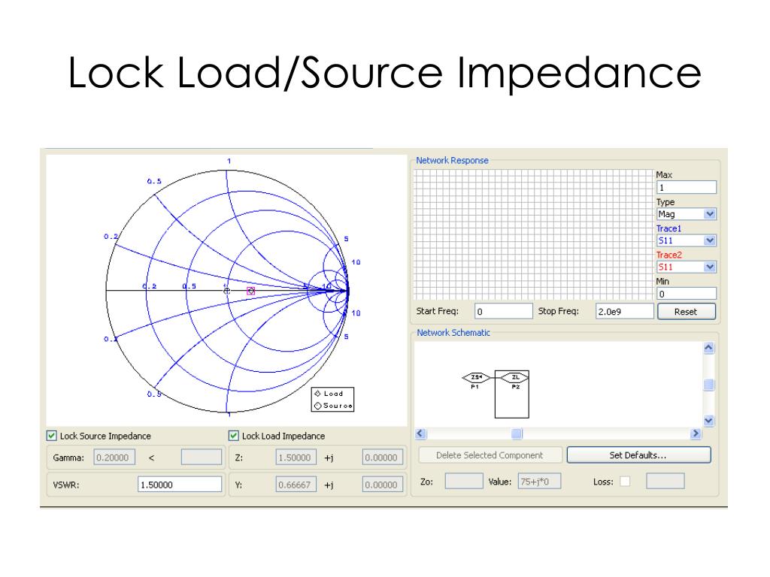
Task: Click the Network Response graph grid
Action: tap(534, 234)
